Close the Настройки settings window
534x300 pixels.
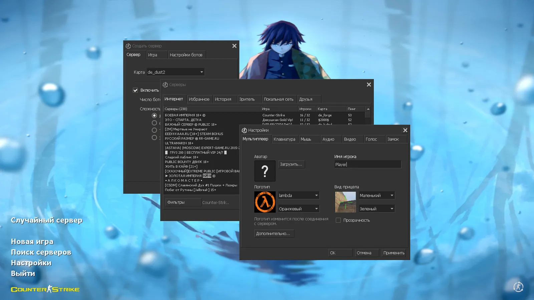pos(405,130)
